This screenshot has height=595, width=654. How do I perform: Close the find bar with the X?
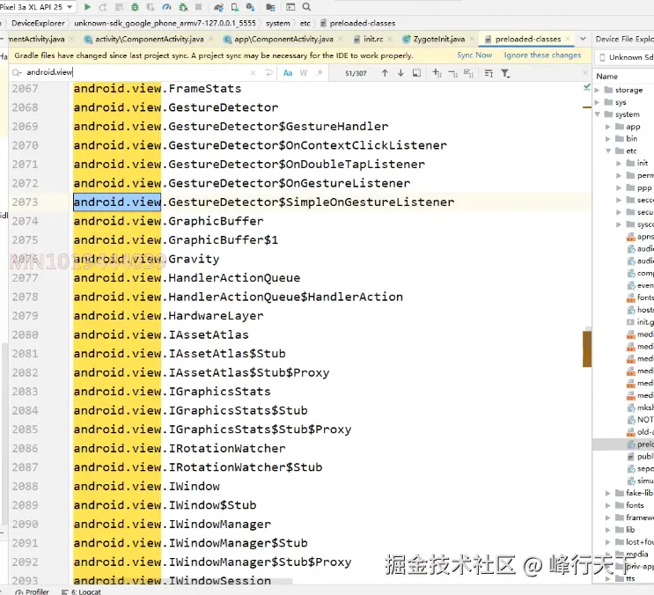point(585,72)
